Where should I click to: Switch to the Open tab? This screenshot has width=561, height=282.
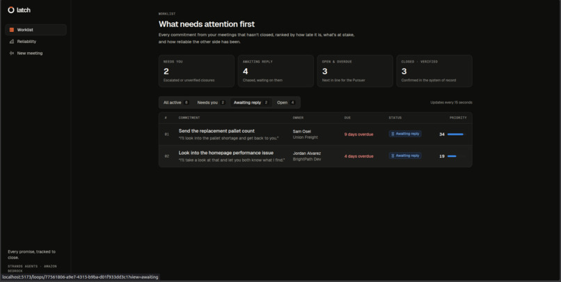click(286, 102)
